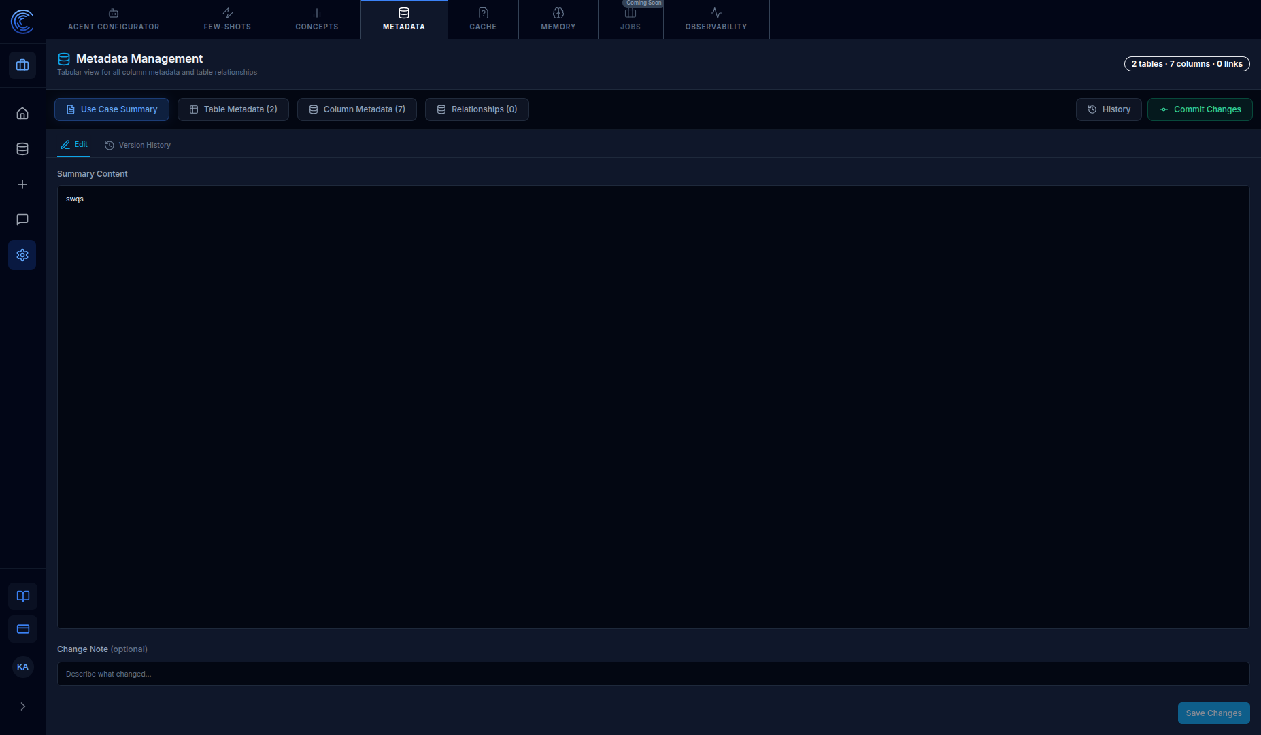Go to the Memory tab

pyautogui.click(x=558, y=20)
